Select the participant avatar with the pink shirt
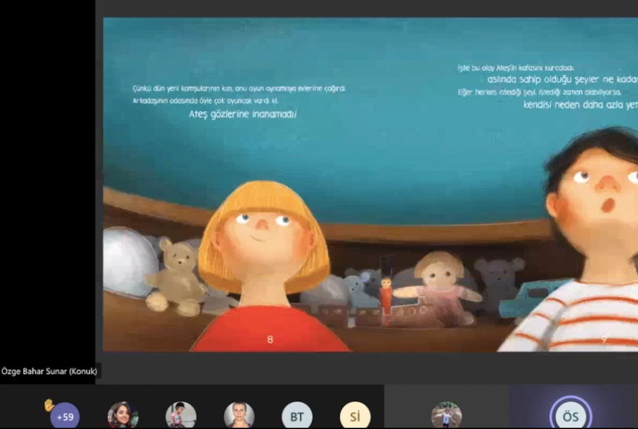 [181, 416]
